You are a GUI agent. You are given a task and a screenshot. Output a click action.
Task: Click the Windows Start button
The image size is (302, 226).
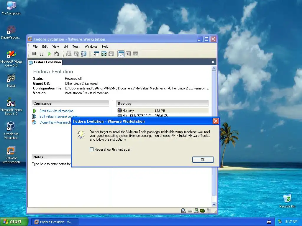[14, 222]
